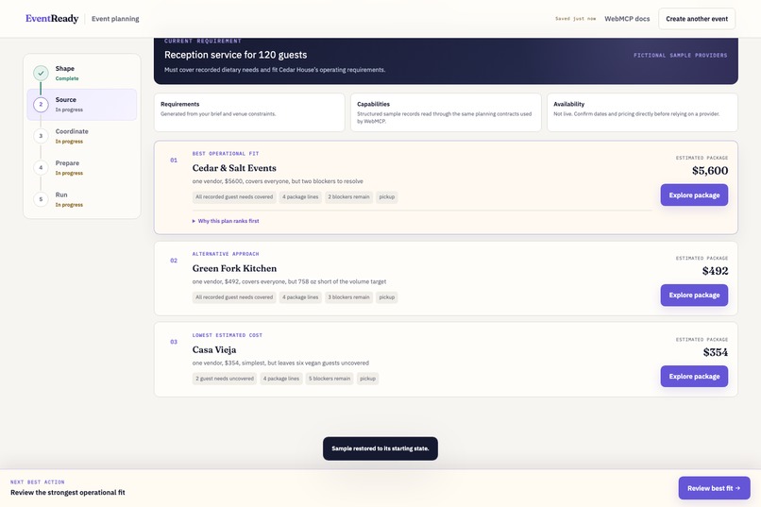The width and height of the screenshot is (761, 507).
Task: Select the Source step number 2 circle
Action: pos(41,104)
